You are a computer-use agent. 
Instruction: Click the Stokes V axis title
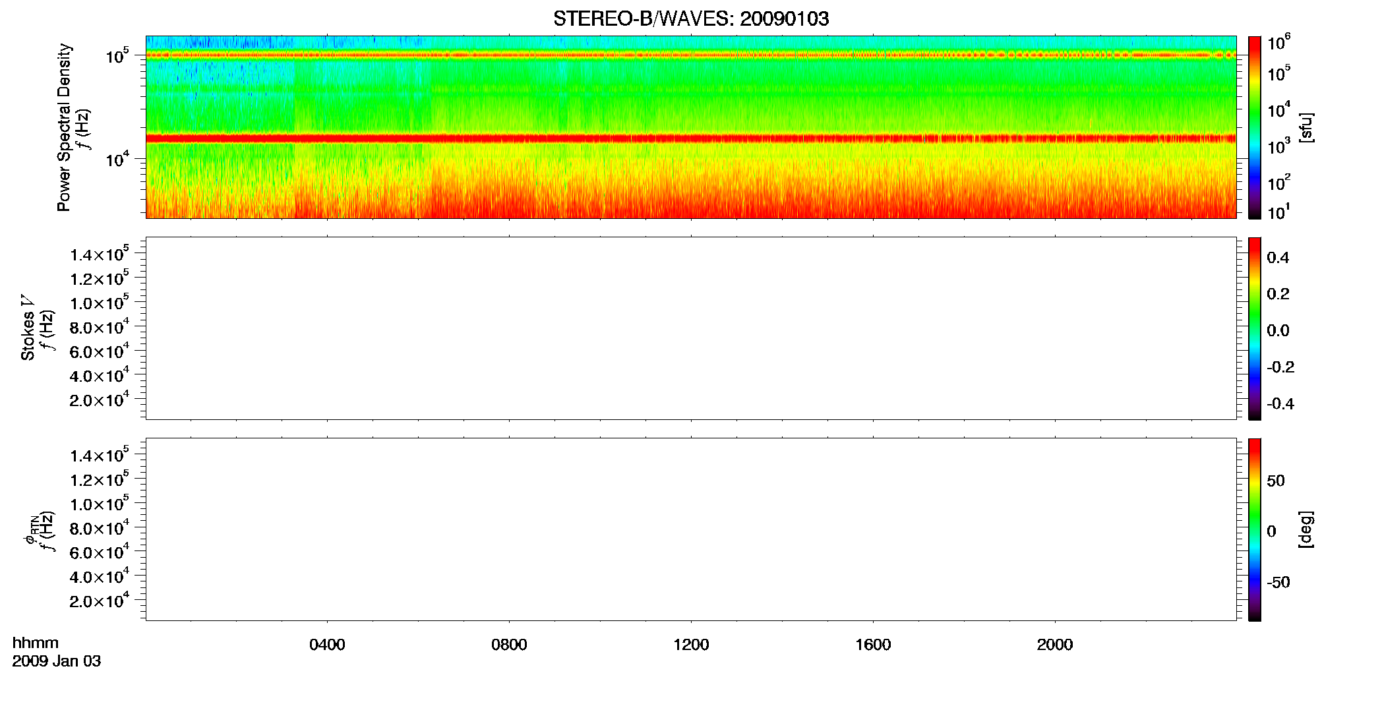click(x=28, y=328)
